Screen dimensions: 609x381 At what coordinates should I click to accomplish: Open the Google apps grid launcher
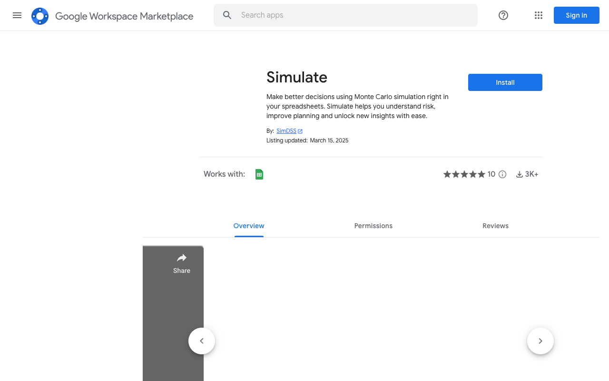539,15
